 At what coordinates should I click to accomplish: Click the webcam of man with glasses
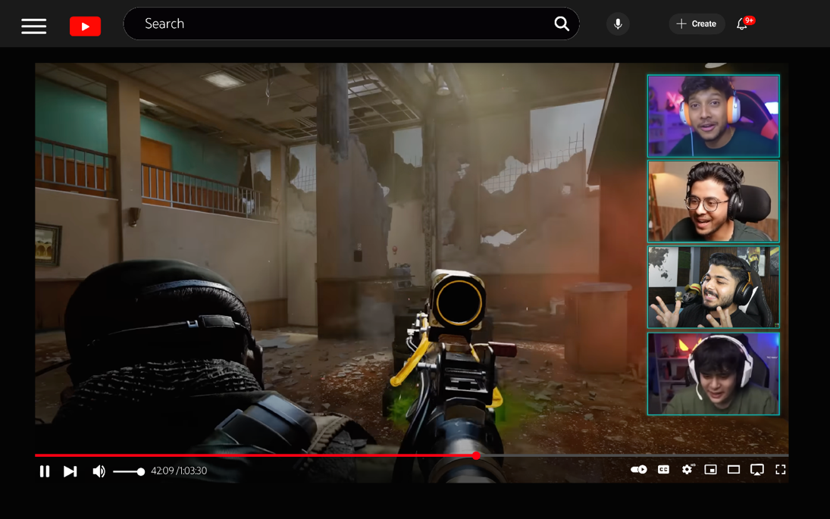click(x=713, y=202)
